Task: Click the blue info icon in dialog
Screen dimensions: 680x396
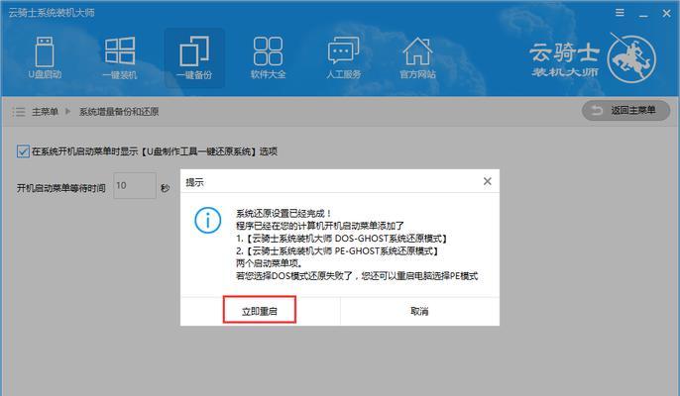Action: [207, 220]
